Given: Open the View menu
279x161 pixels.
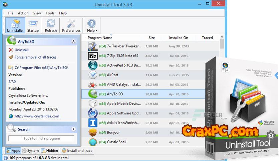Looking at the screenshot, I should [x=37, y=13].
